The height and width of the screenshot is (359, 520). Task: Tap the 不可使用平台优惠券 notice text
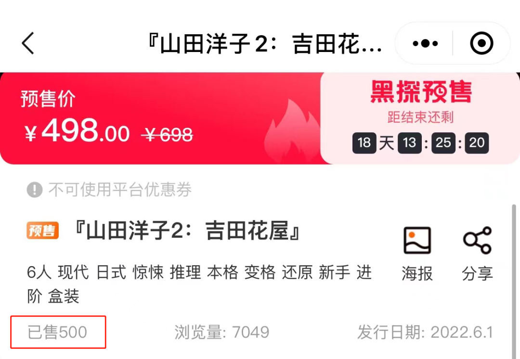tap(120, 190)
